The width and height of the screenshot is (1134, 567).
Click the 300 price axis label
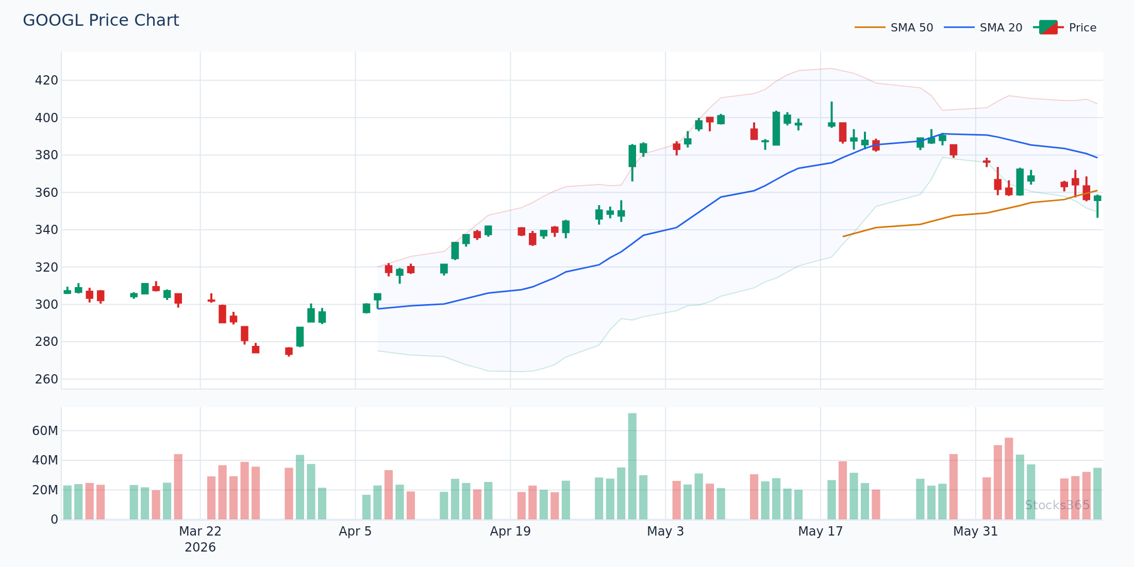click(x=46, y=305)
